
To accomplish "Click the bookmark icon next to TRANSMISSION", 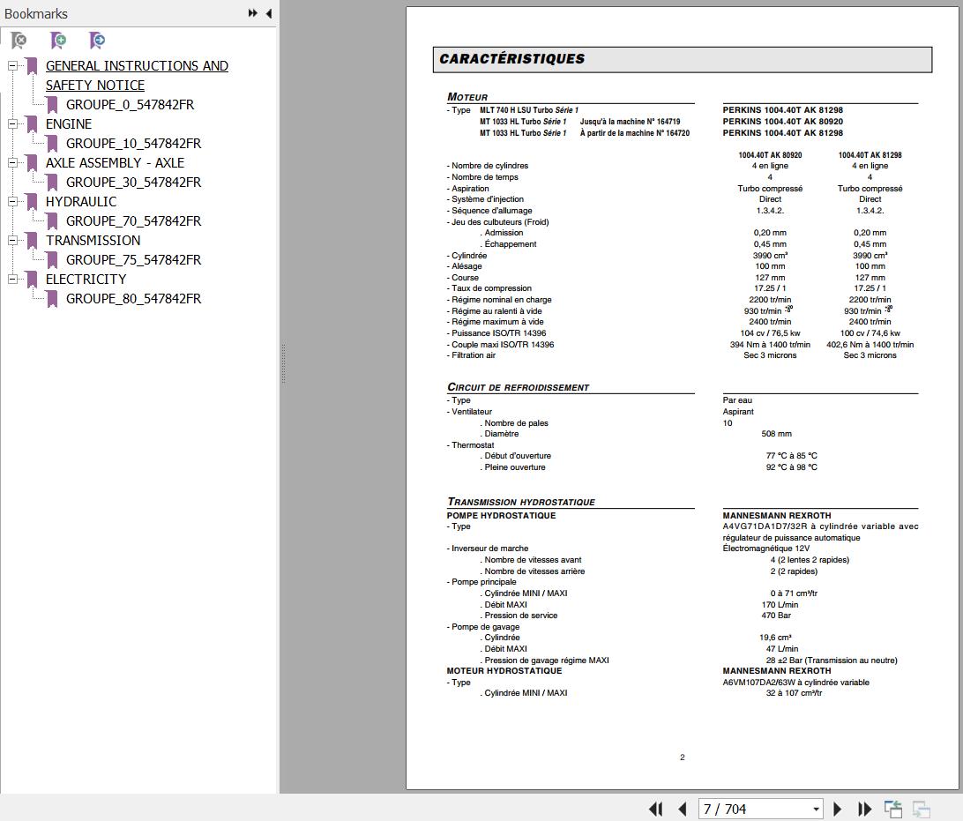I will click(32, 241).
